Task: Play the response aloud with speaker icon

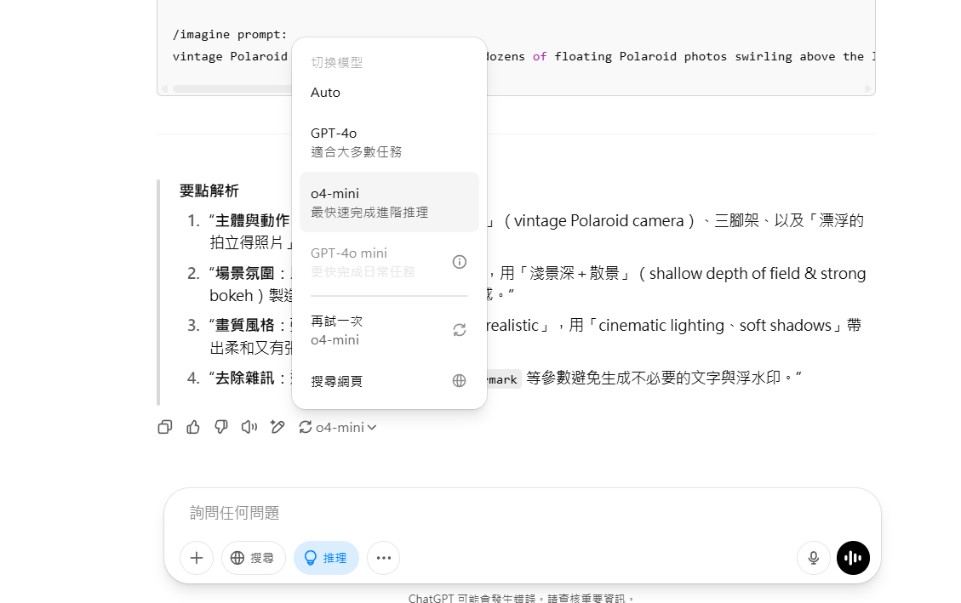Action: [x=249, y=427]
